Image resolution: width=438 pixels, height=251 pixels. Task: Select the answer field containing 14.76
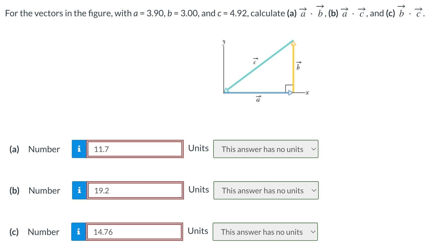click(134, 232)
